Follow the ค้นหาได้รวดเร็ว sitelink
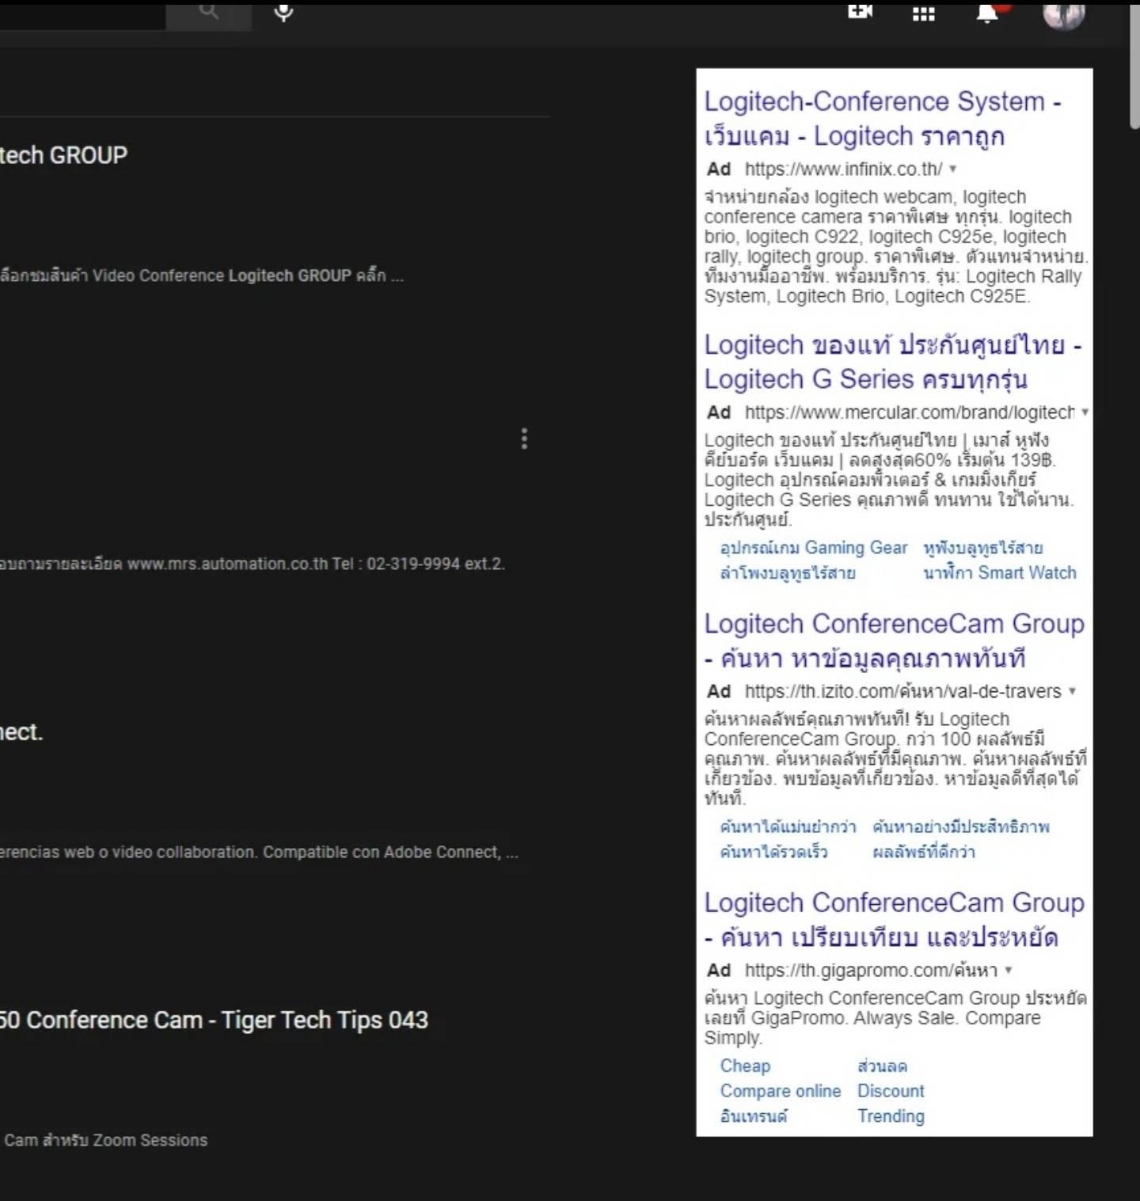Screen dimensions: 1140x1201 (773, 852)
